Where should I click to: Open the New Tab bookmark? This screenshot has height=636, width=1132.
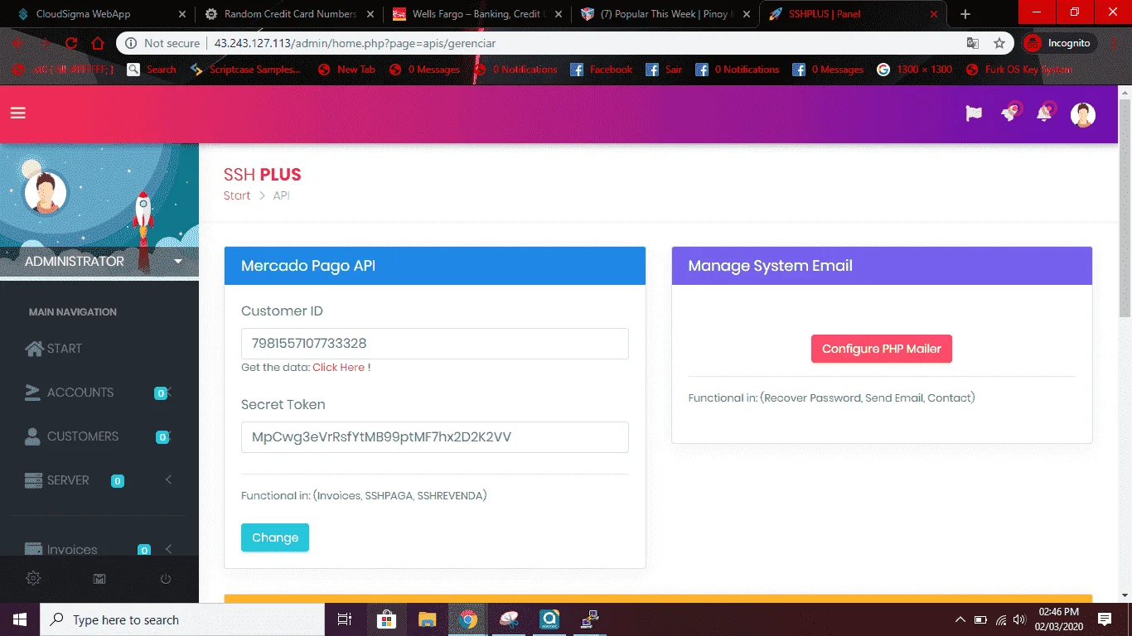coord(346,70)
